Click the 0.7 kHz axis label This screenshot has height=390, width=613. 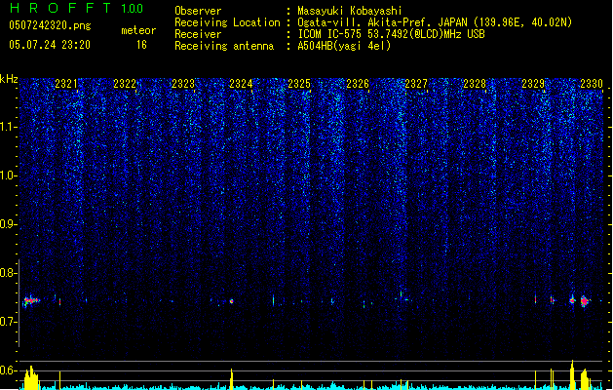[x=8, y=322]
